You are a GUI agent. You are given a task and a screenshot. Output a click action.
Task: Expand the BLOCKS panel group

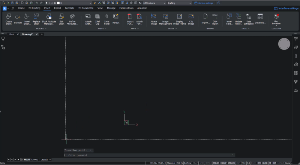[41, 28]
